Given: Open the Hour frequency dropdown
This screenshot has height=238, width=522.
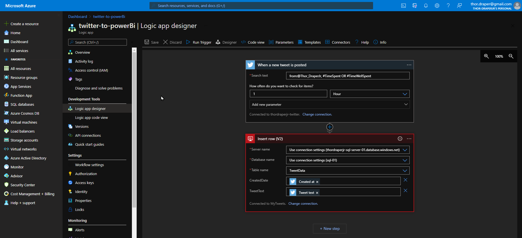Looking at the screenshot, I should (370, 94).
